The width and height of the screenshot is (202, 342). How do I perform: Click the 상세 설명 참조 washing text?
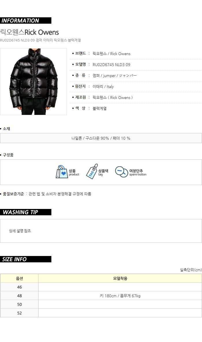tap(20, 231)
